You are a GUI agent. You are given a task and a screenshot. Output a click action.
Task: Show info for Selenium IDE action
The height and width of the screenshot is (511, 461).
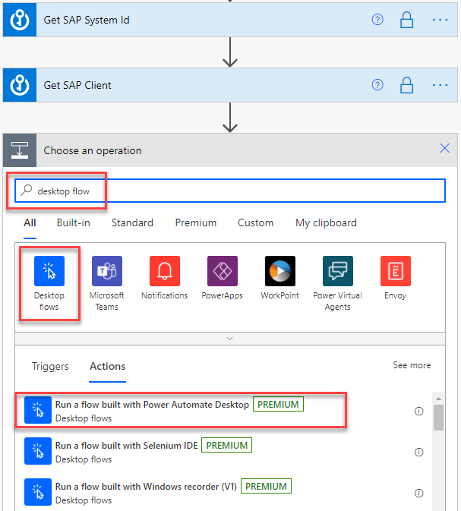pos(418,453)
